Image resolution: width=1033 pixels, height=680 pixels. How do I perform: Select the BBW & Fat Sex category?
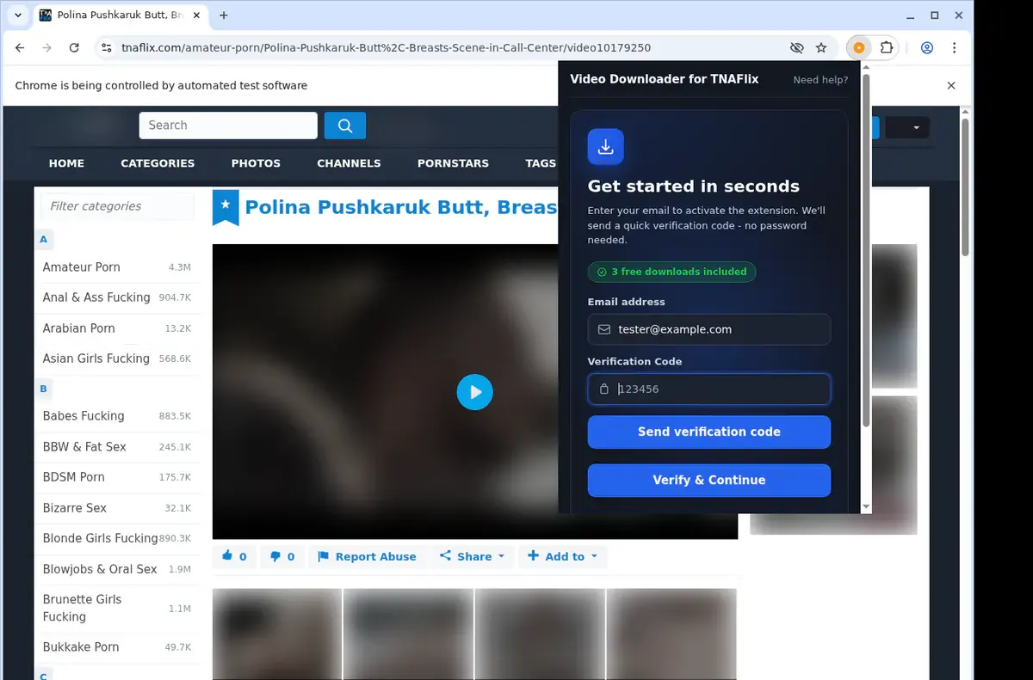coord(117,447)
